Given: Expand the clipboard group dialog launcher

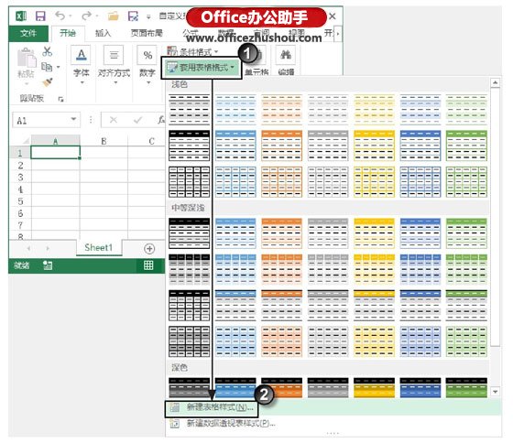Looking at the screenshot, I should pyautogui.click(x=60, y=99).
